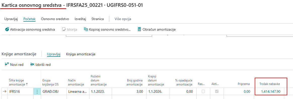
Task: Toggle the Ras... checkbox in IFRS16 row
Action: click(203, 91)
